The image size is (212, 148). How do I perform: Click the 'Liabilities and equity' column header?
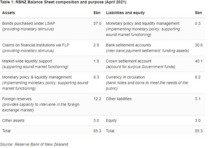125,13
